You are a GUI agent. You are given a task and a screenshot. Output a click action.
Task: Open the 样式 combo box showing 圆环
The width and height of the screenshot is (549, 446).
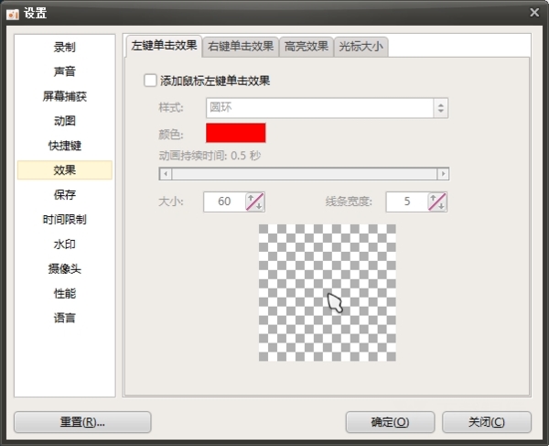click(327, 108)
